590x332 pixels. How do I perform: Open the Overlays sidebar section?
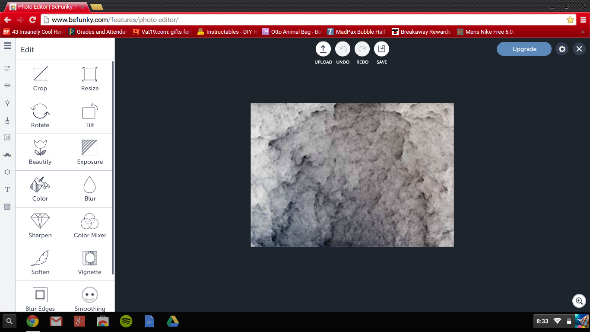coord(7,172)
